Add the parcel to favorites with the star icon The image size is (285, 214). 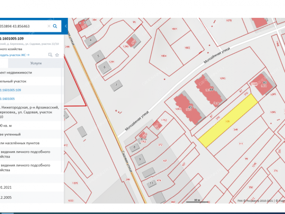57,55
